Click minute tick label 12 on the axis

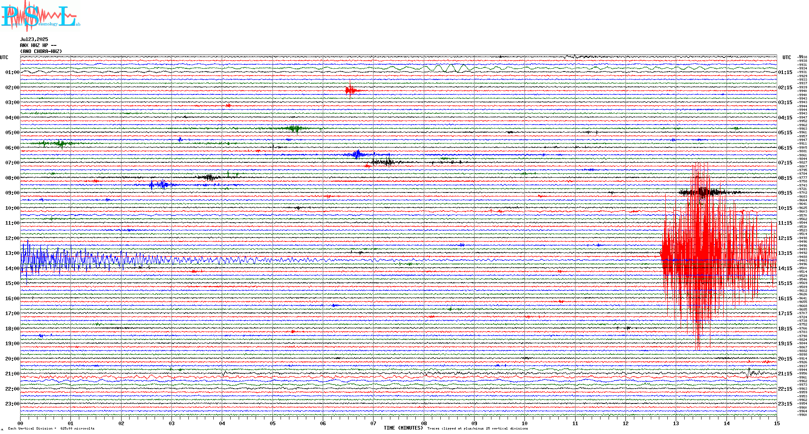coord(625,423)
